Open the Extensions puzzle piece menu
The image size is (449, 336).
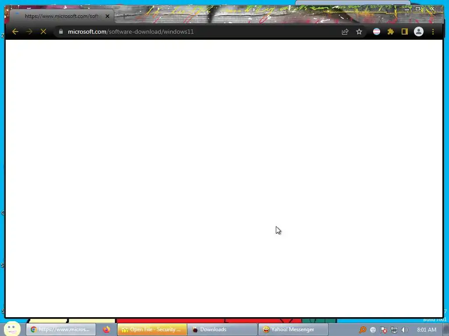pyautogui.click(x=391, y=31)
